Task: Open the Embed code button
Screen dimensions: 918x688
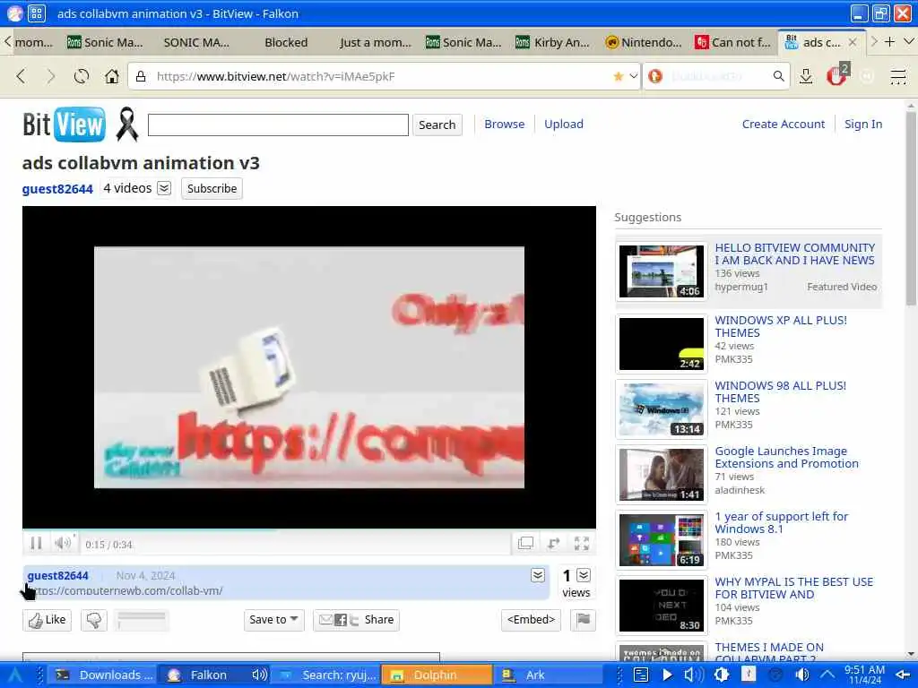Action: (531, 620)
